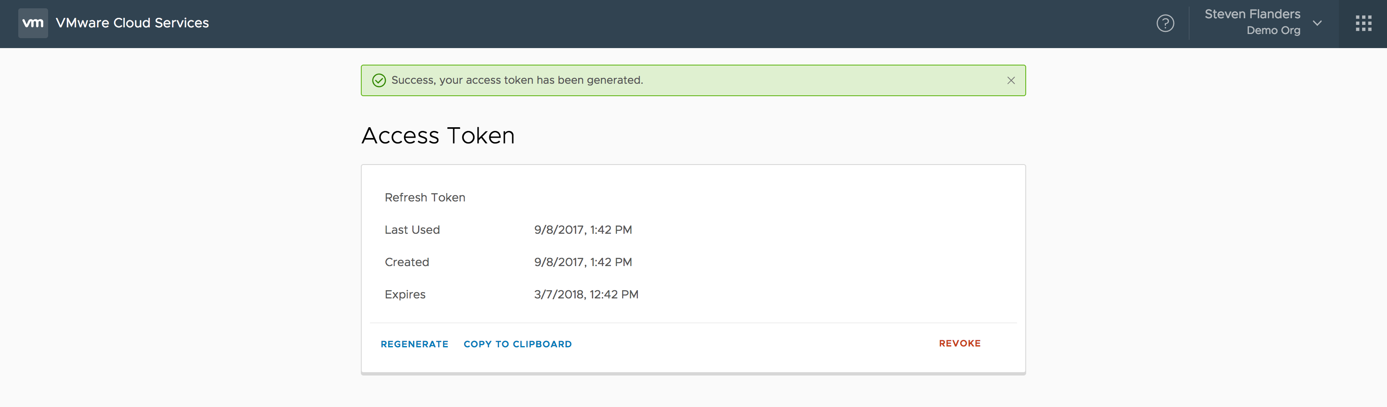Click the Steven Flanders user name

point(1252,14)
